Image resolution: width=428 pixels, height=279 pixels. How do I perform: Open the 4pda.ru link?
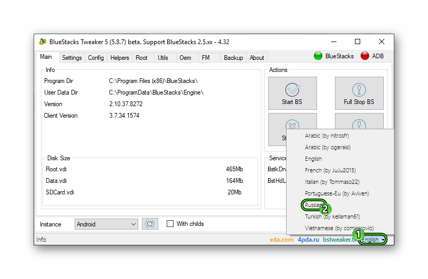(x=308, y=240)
